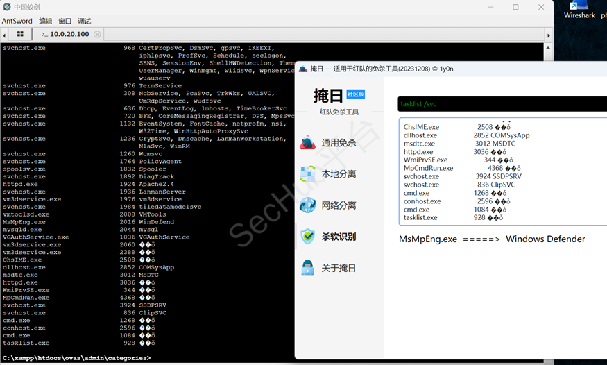
Task: Click the right tab scroll arrow
Action: (549, 35)
